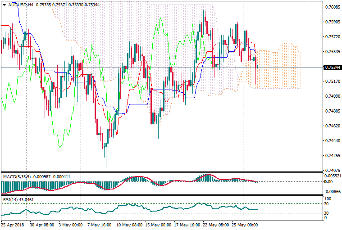This screenshot has width=342, height=230.
Task: Click the 17 May 16:00 time label
Action: [187, 224]
